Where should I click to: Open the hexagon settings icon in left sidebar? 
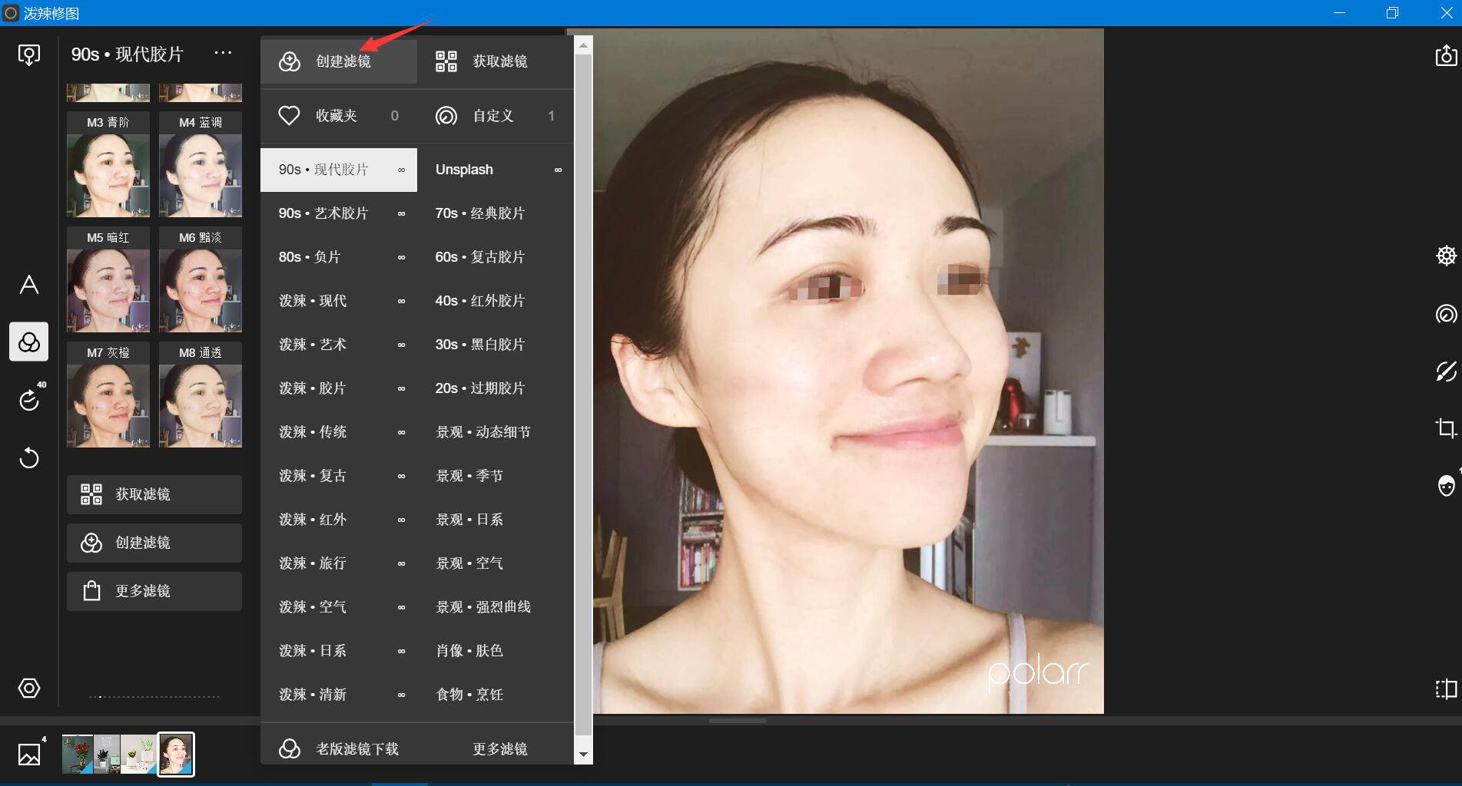(29, 688)
